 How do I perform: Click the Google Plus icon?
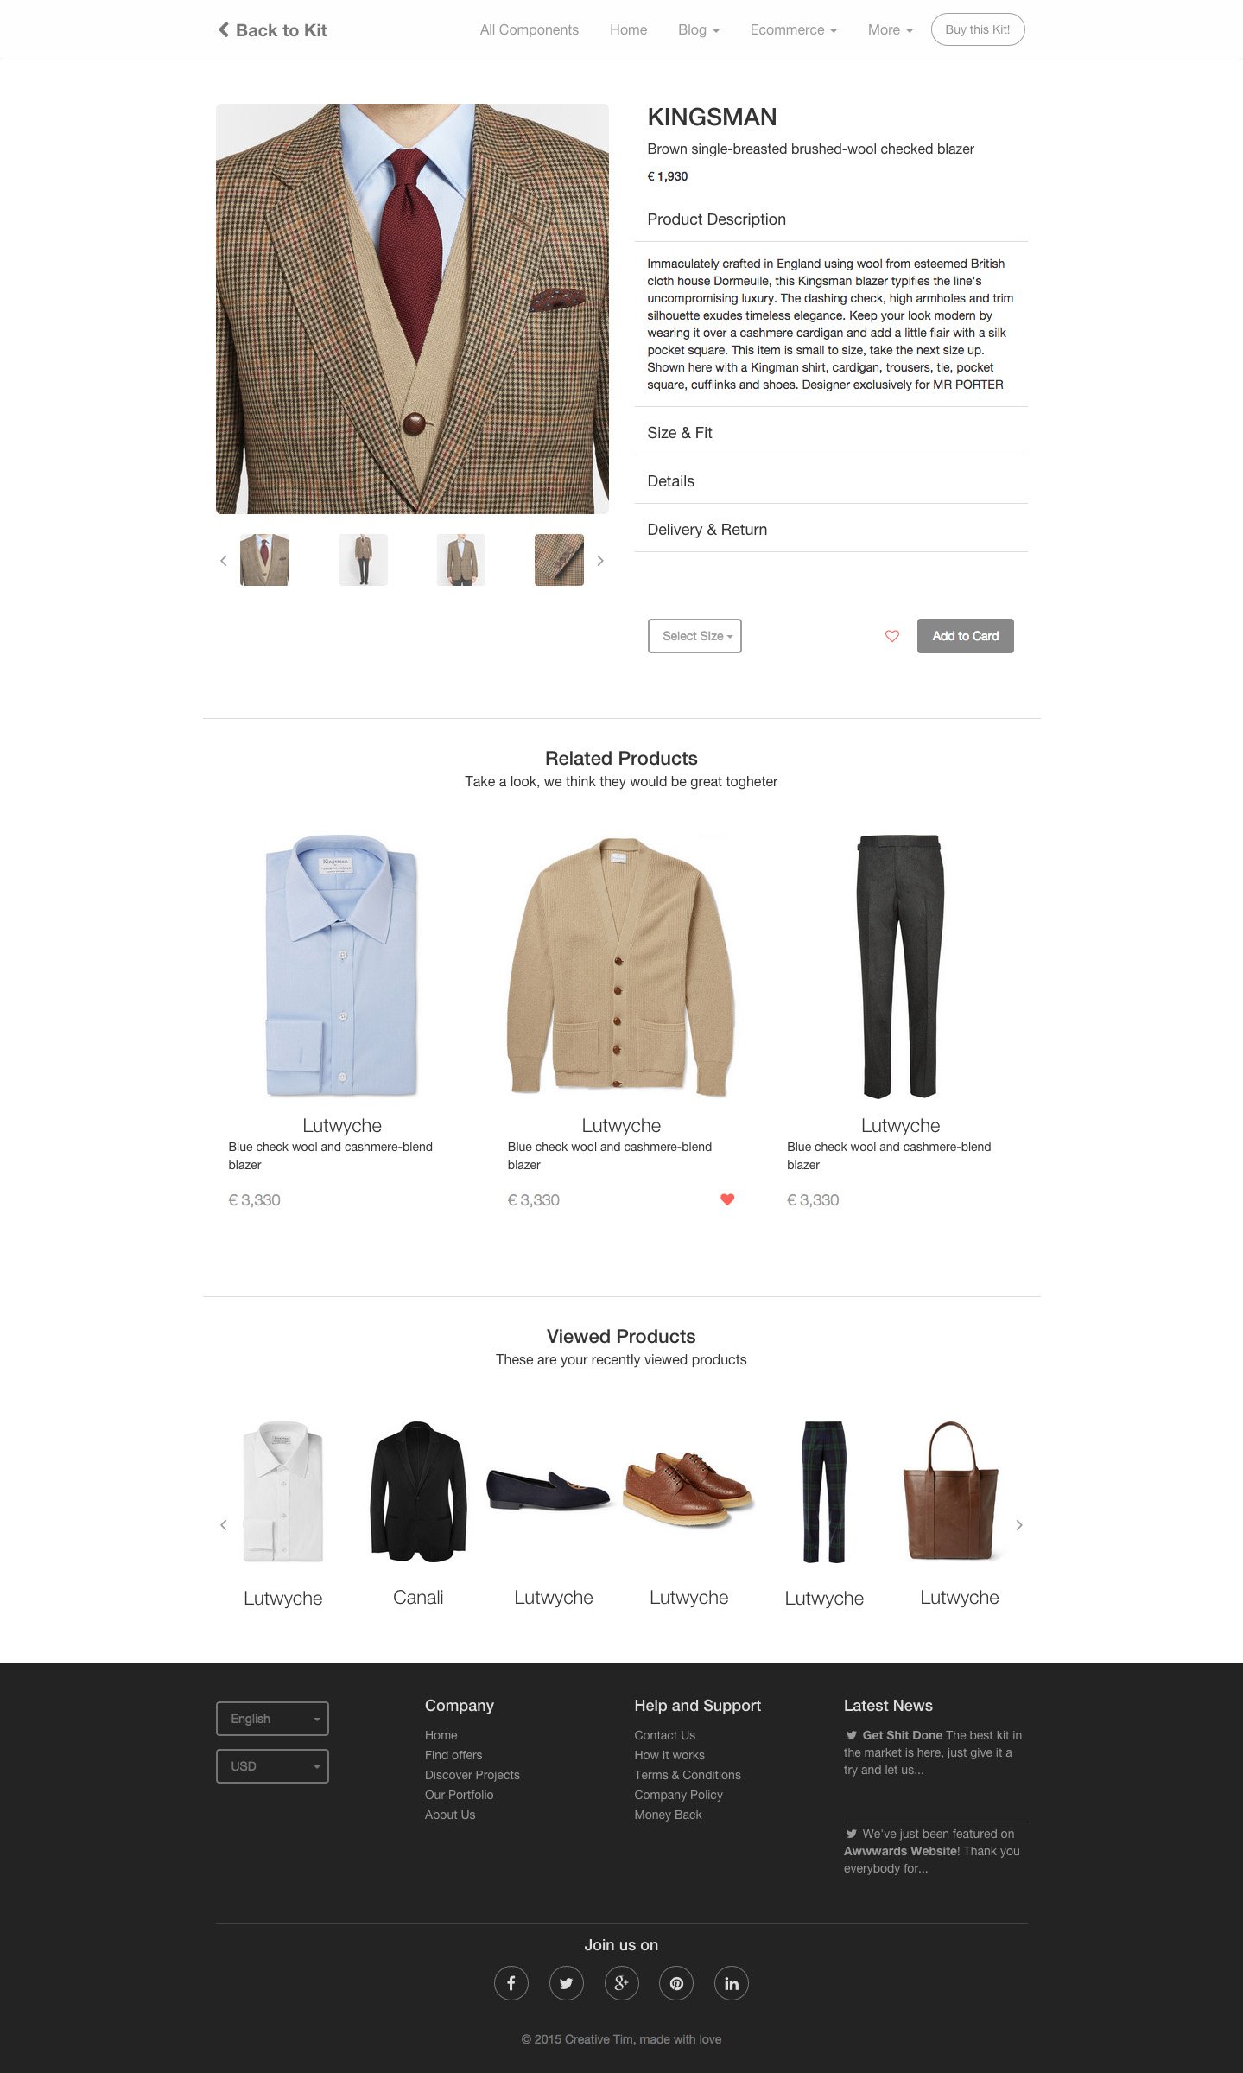pos(621,1983)
